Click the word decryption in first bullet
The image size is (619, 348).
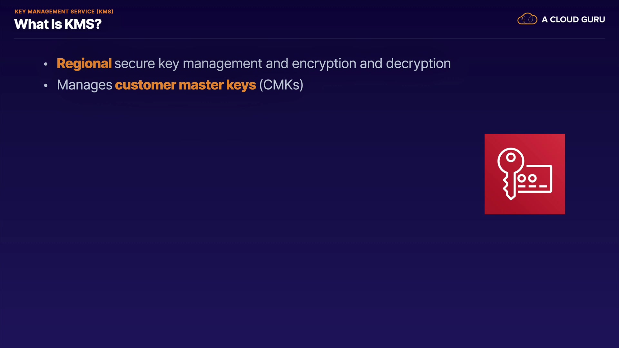(418, 63)
